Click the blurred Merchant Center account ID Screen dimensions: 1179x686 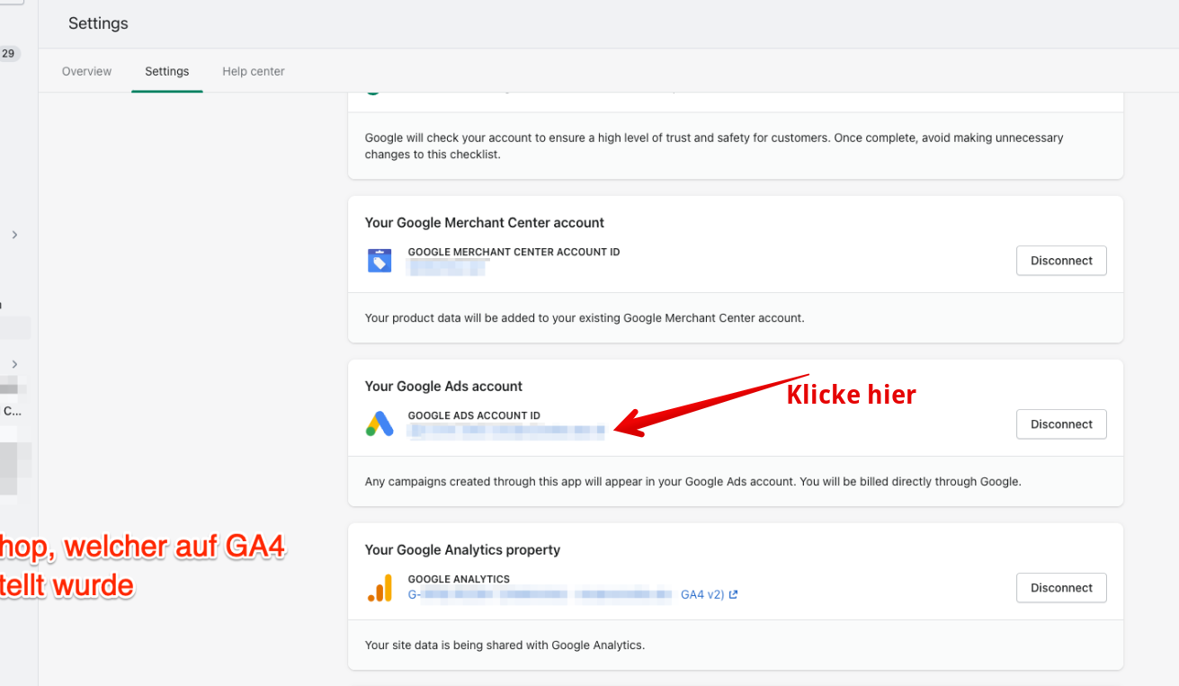pyautogui.click(x=447, y=267)
